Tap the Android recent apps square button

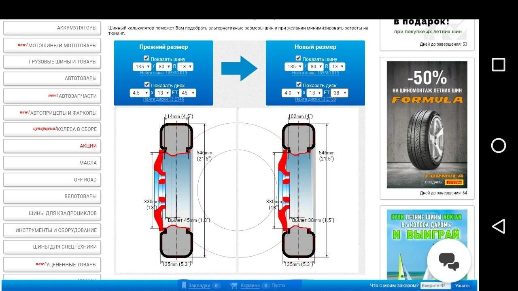[498, 65]
